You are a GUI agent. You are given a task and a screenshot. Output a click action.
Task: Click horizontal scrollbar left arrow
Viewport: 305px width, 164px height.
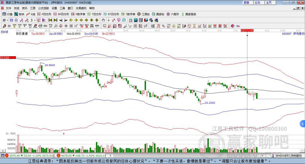click(110, 155)
